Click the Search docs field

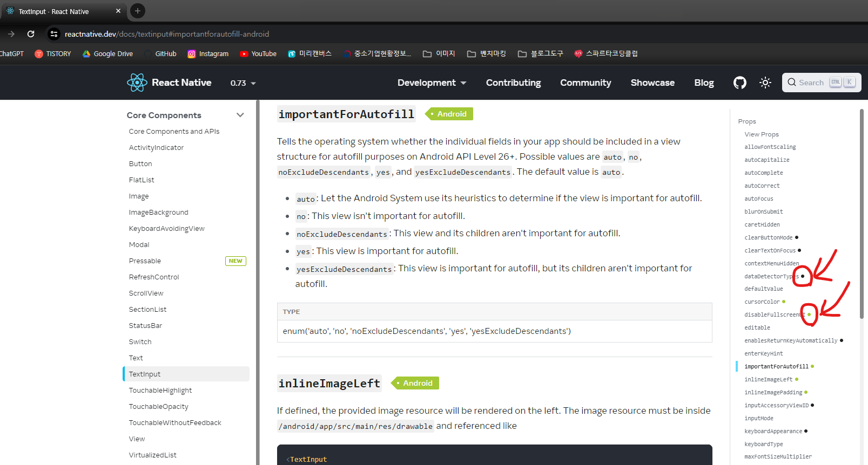point(821,83)
